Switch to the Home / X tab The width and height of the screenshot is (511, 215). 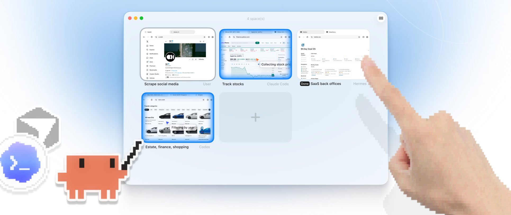click(x=182, y=32)
